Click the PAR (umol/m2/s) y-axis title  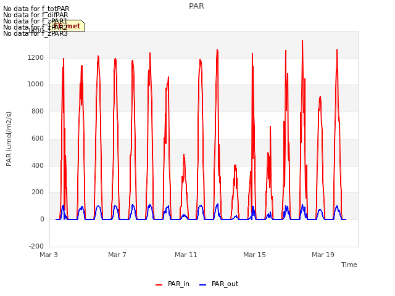pyautogui.click(x=9, y=139)
